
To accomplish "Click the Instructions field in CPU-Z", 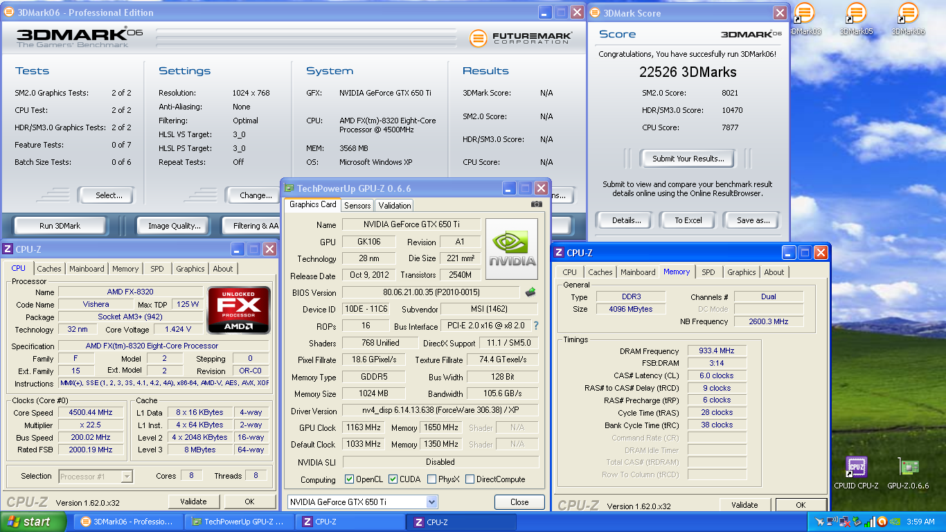I will click(164, 383).
